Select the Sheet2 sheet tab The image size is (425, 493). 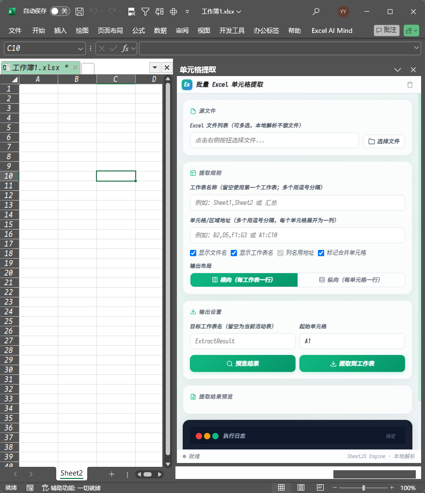(x=71, y=473)
